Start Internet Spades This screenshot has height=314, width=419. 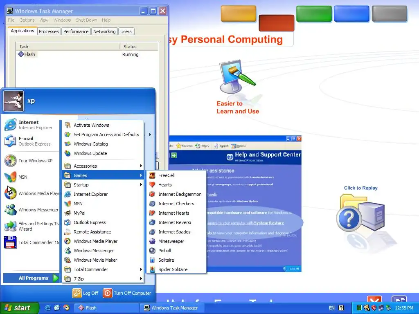point(176,232)
